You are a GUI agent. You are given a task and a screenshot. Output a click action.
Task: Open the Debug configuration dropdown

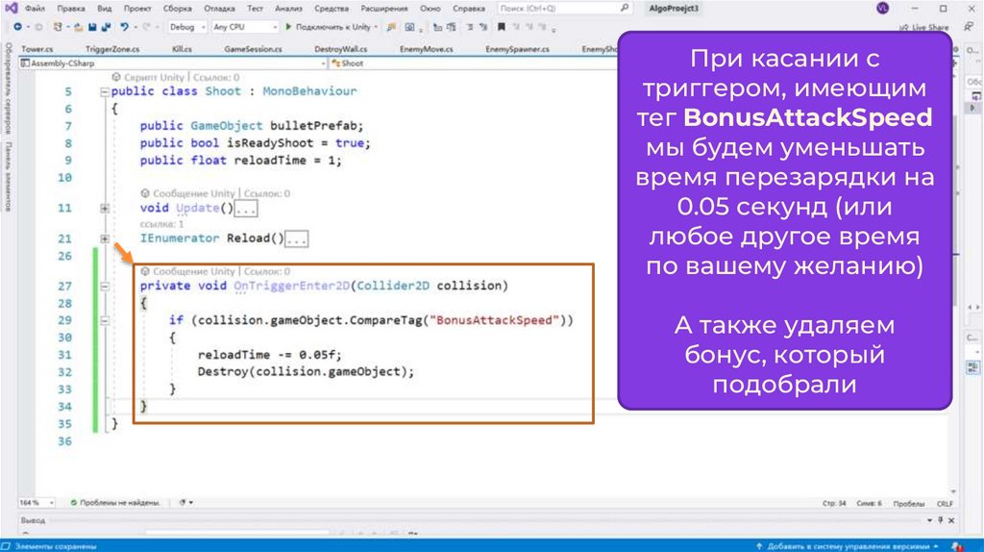186,27
